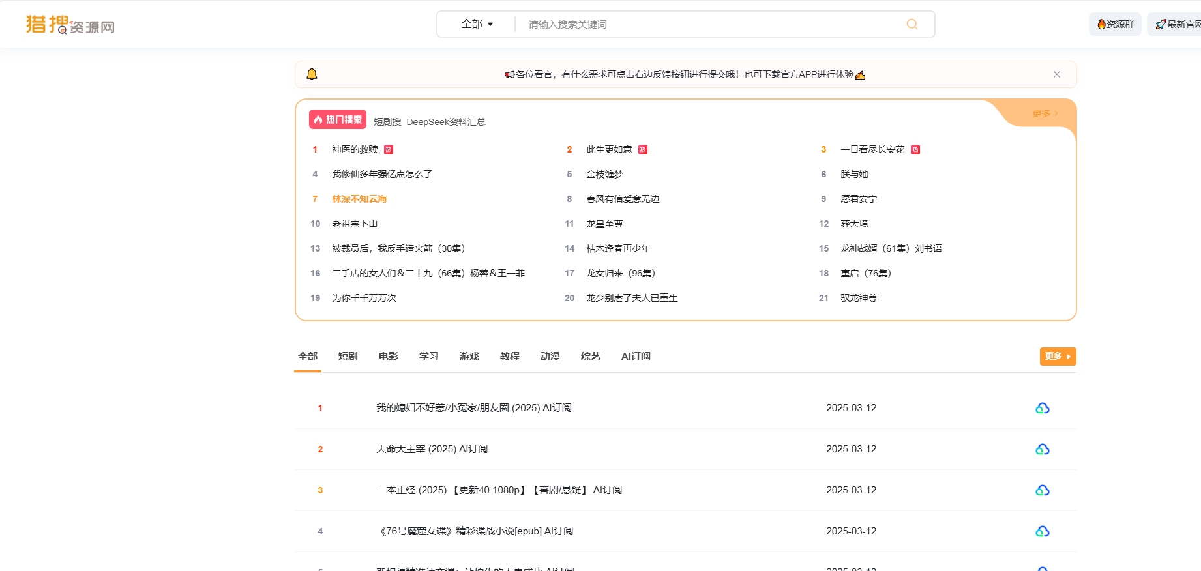Open hot search 神医的救赎
Image resolution: width=1201 pixels, height=571 pixels.
pos(355,149)
